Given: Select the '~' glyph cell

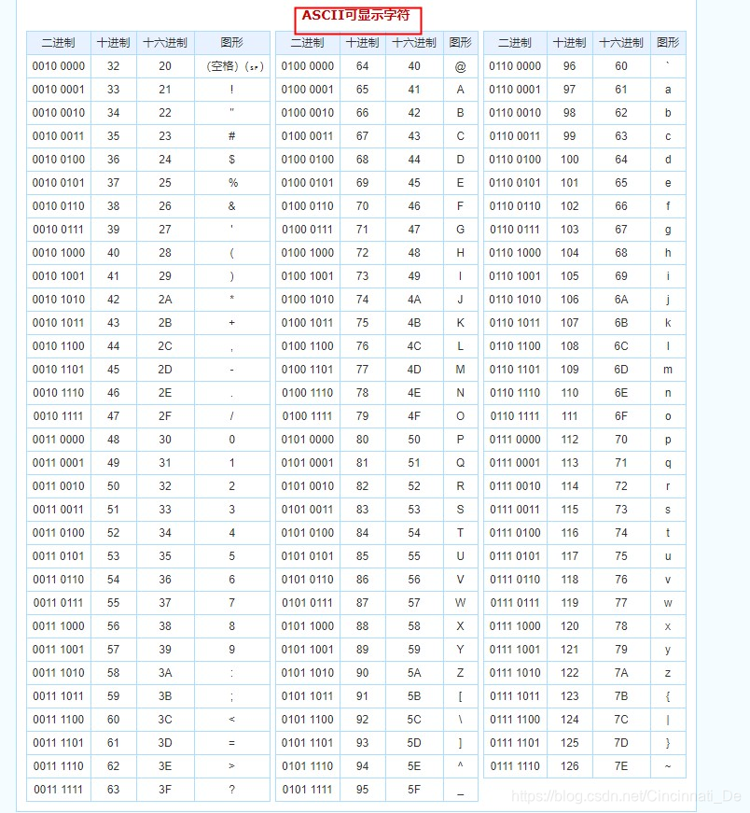Looking at the screenshot, I should click(668, 766).
